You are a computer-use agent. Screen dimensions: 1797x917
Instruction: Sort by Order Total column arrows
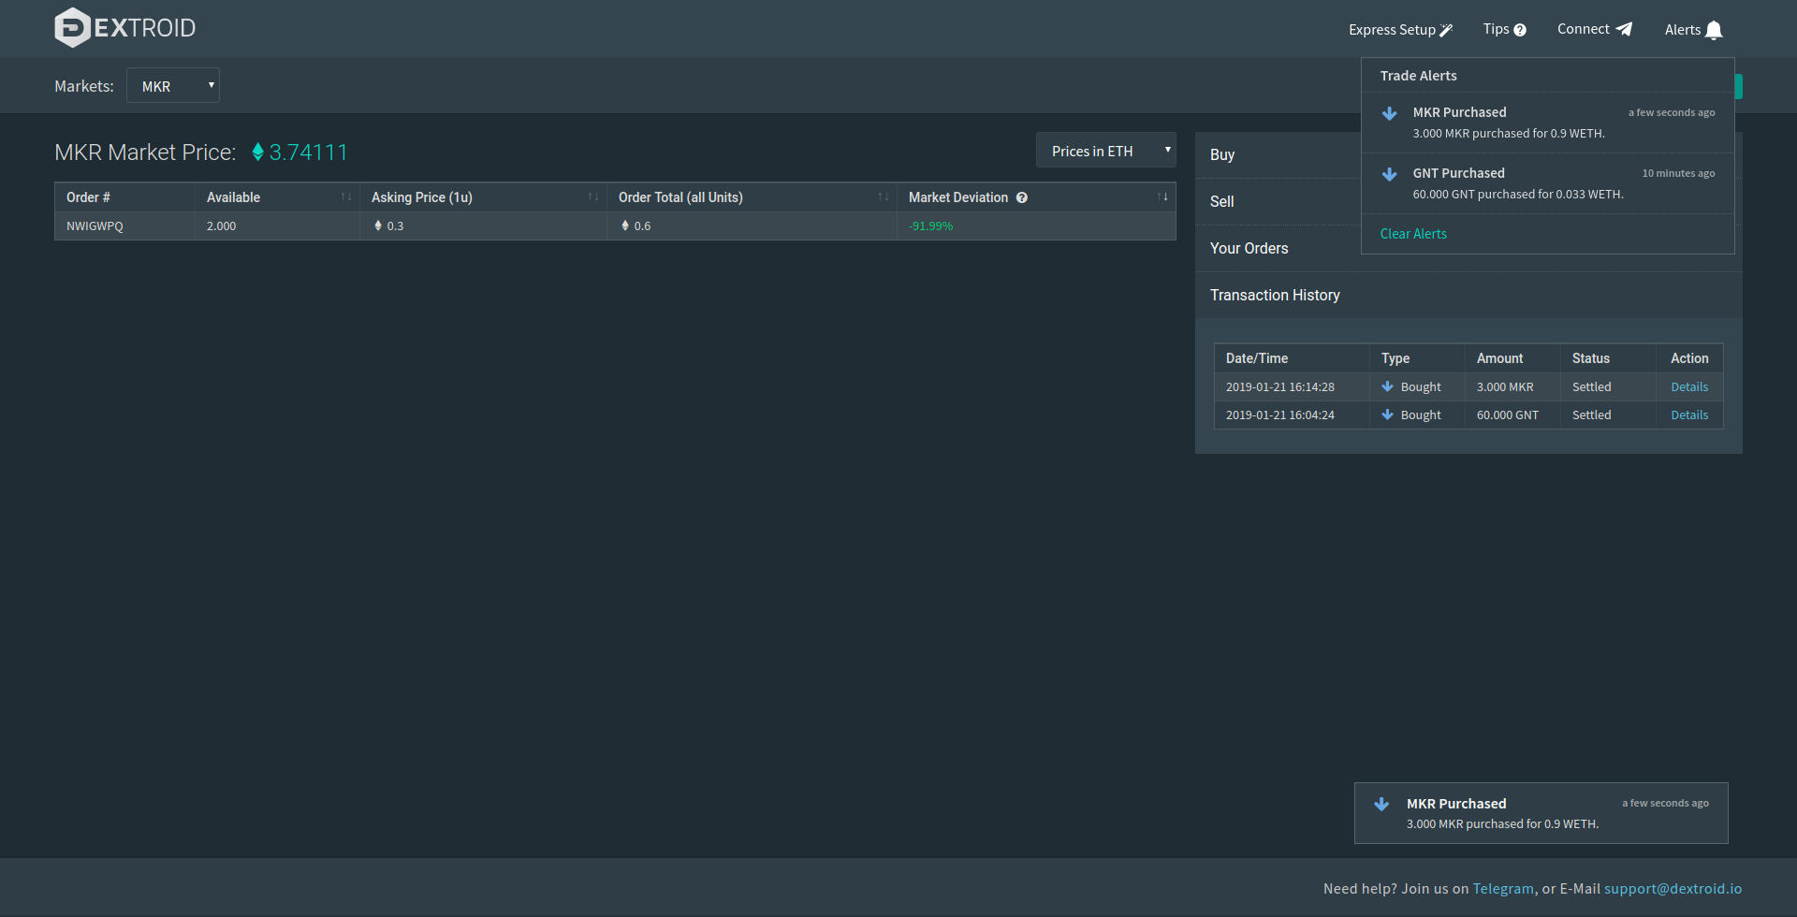coord(884,197)
